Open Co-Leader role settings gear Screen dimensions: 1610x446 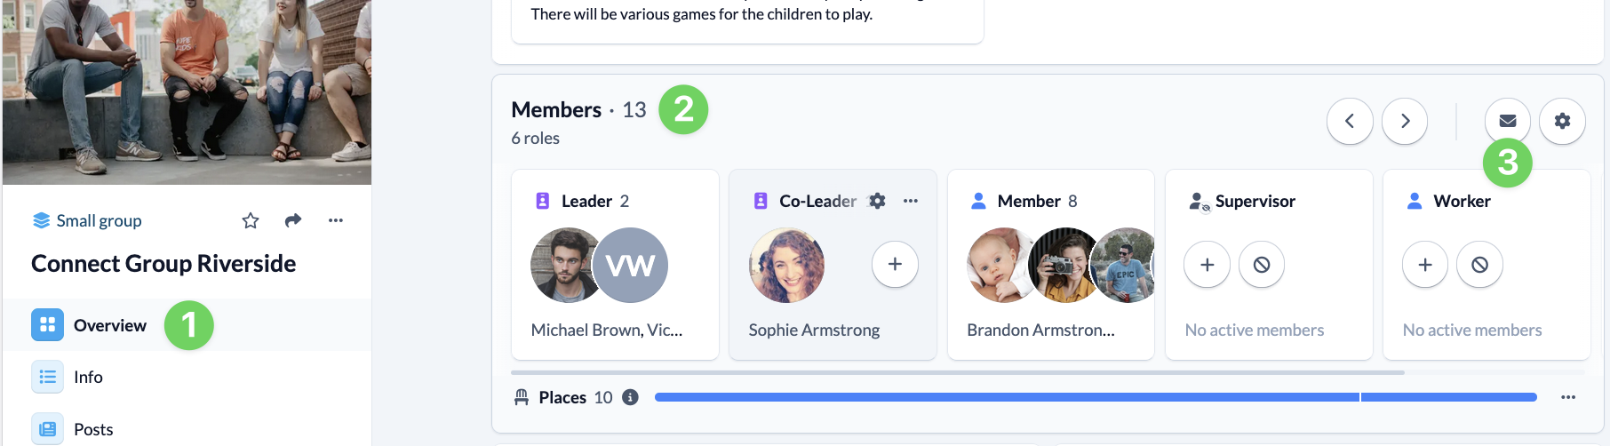pyautogui.click(x=877, y=201)
